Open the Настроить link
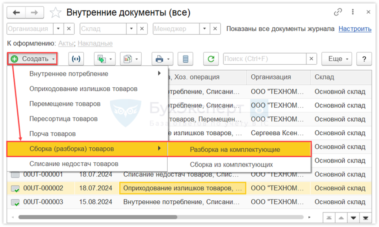 [x=355, y=29]
